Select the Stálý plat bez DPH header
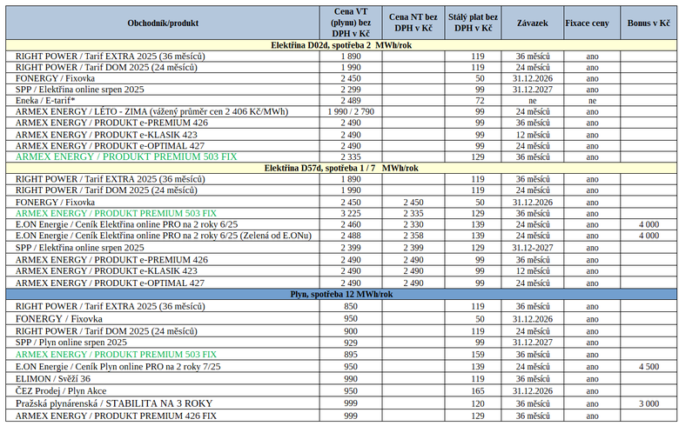The image size is (679, 426). click(473, 22)
